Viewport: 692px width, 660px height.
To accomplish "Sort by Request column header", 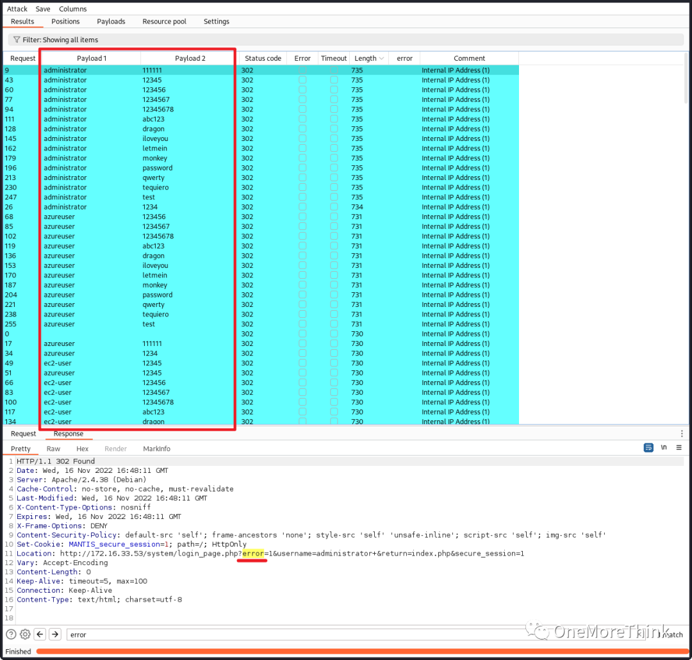I will click(22, 58).
